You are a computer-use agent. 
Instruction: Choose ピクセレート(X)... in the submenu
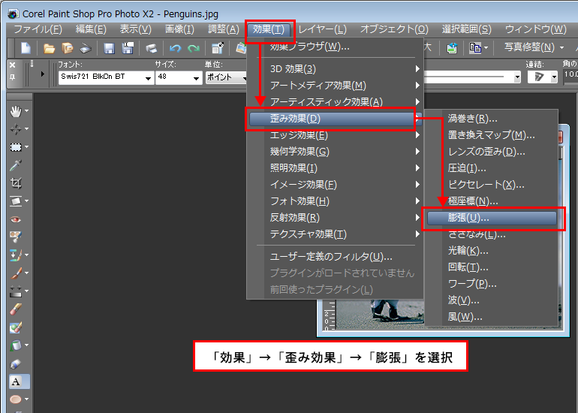[492, 185]
